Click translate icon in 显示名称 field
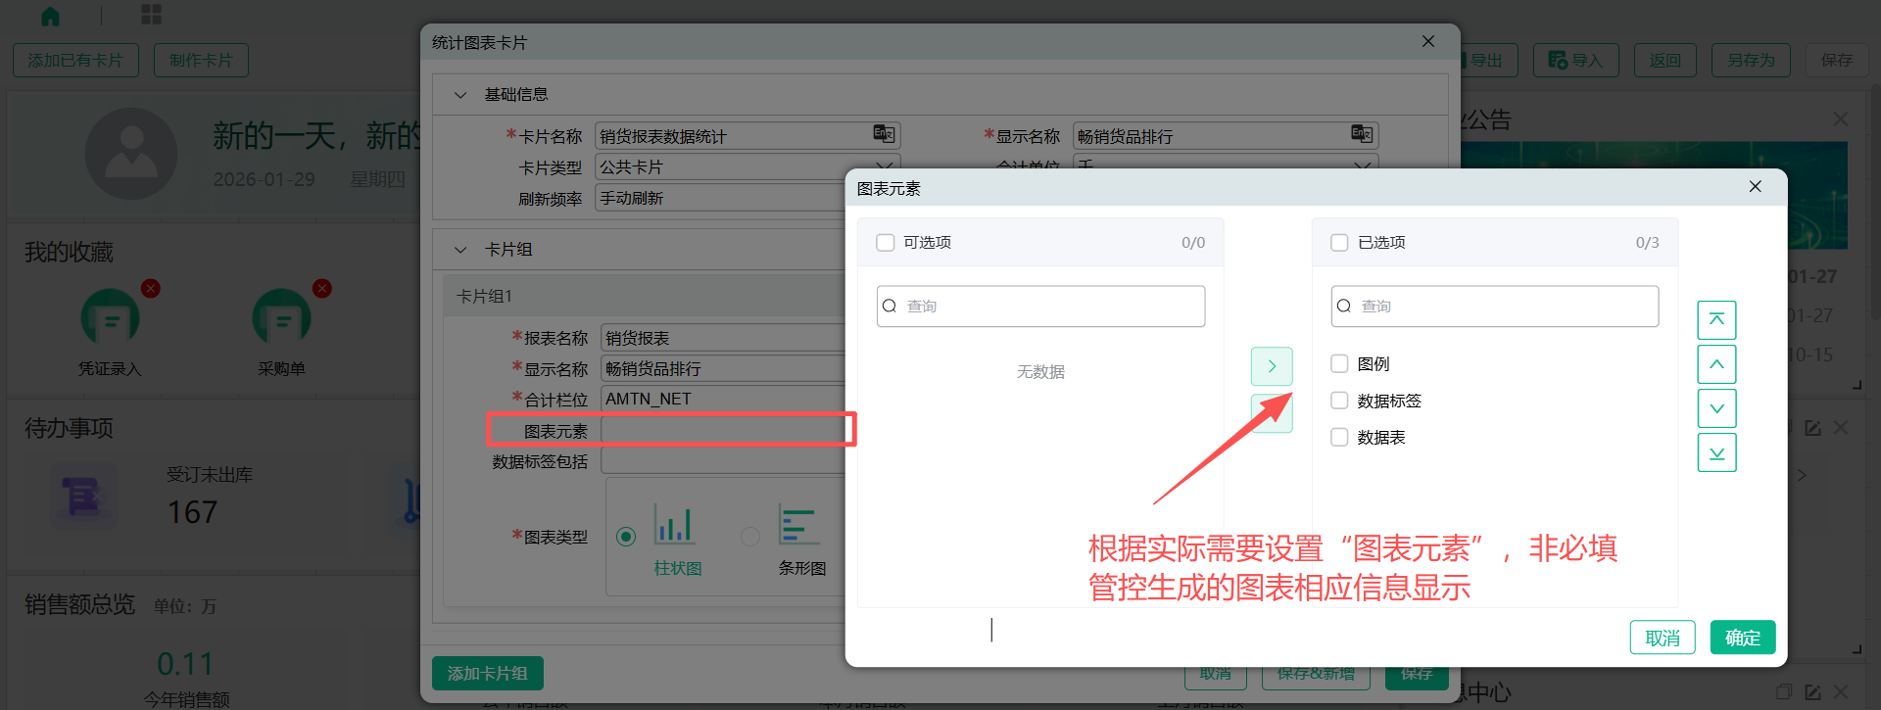This screenshot has height=710, width=1881. pyautogui.click(x=1361, y=134)
